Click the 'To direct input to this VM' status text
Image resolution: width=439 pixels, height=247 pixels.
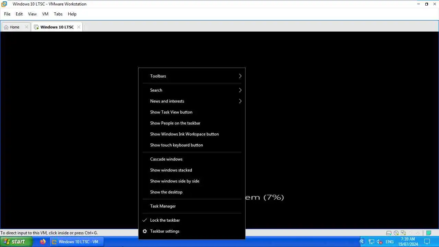pyautogui.click(x=49, y=233)
